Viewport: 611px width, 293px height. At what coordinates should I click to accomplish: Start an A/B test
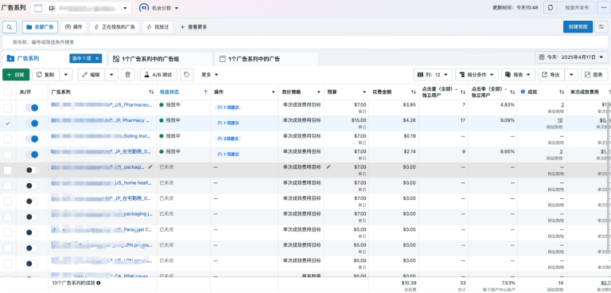pyautogui.click(x=158, y=75)
